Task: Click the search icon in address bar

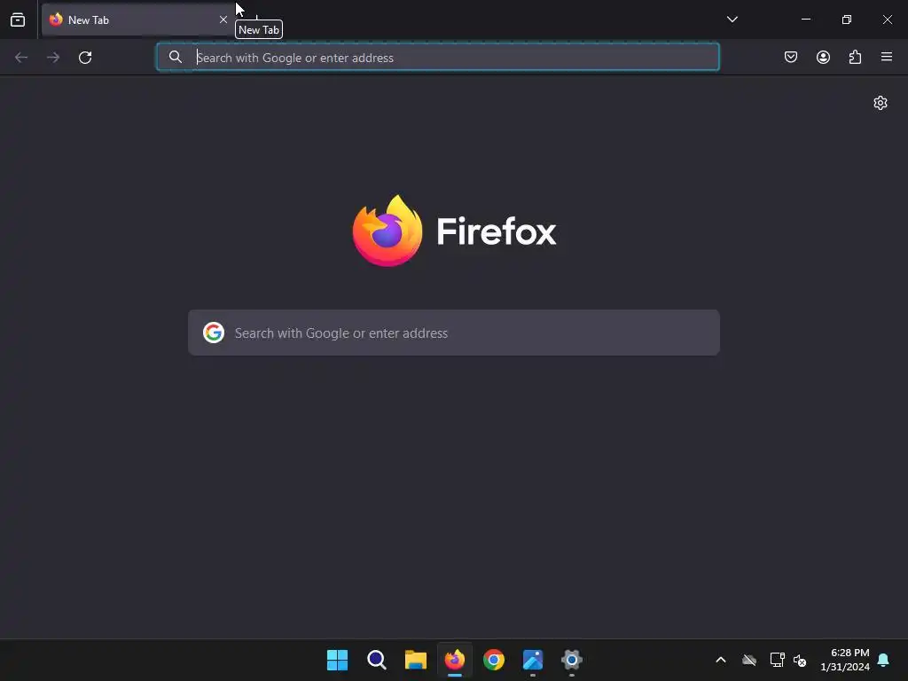Action: pyautogui.click(x=175, y=57)
